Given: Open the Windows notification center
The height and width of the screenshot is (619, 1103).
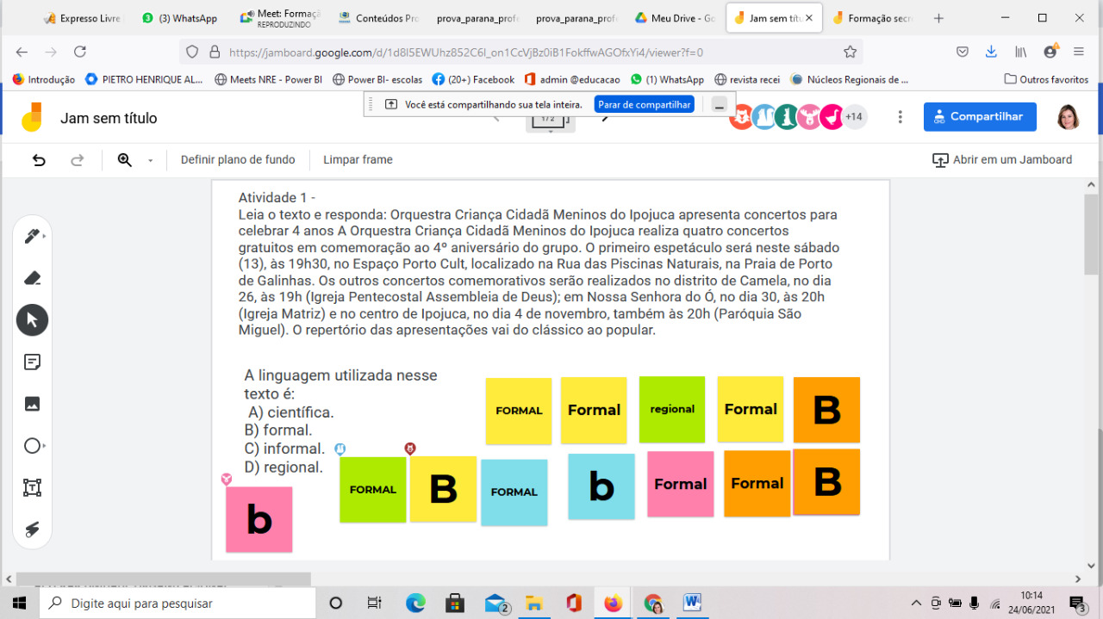Looking at the screenshot, I should point(1077,603).
